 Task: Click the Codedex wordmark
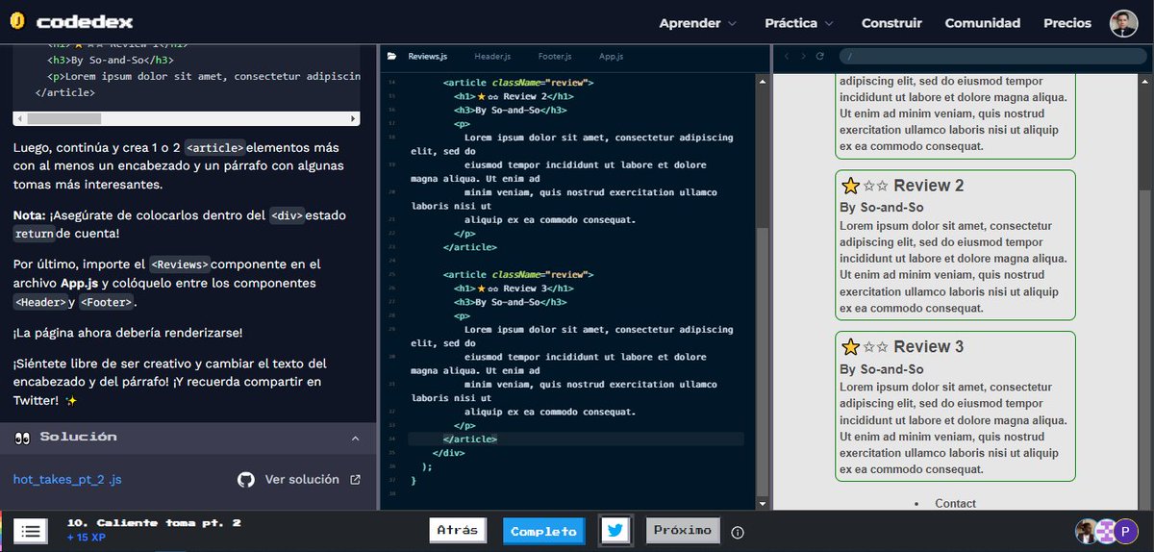point(85,22)
